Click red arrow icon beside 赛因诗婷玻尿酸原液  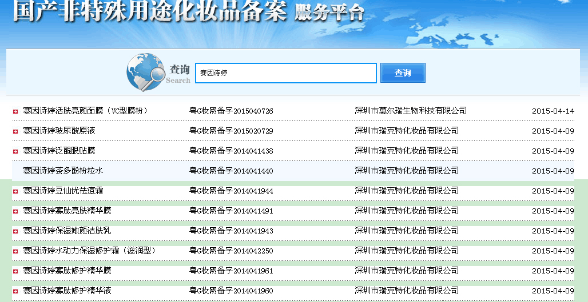coord(15,131)
